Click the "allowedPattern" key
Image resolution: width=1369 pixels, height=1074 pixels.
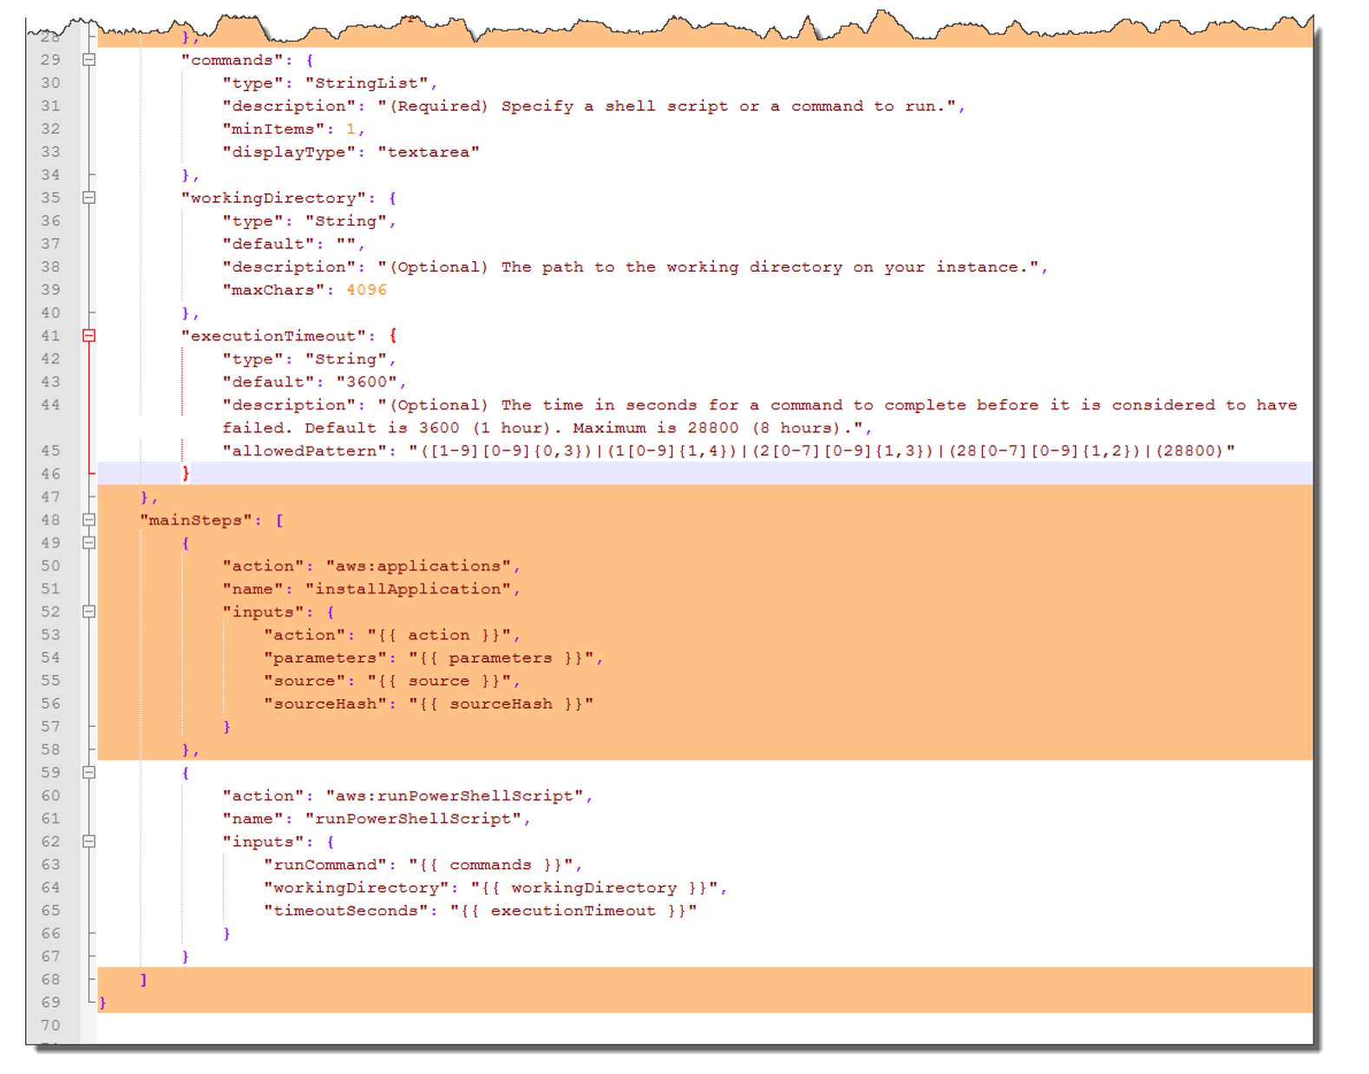click(x=305, y=451)
